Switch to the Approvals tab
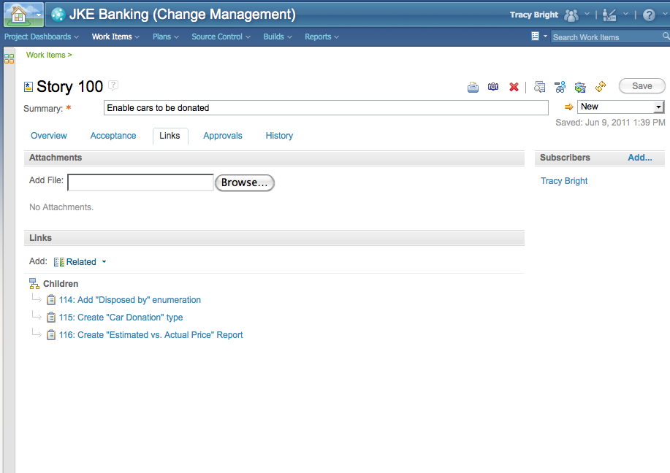Screen dimensions: 670x473 (x=223, y=136)
